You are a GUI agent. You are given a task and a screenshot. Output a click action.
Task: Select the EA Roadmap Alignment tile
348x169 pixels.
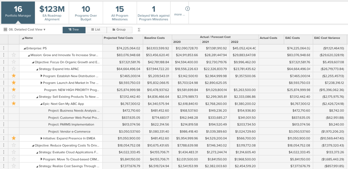(52, 12)
